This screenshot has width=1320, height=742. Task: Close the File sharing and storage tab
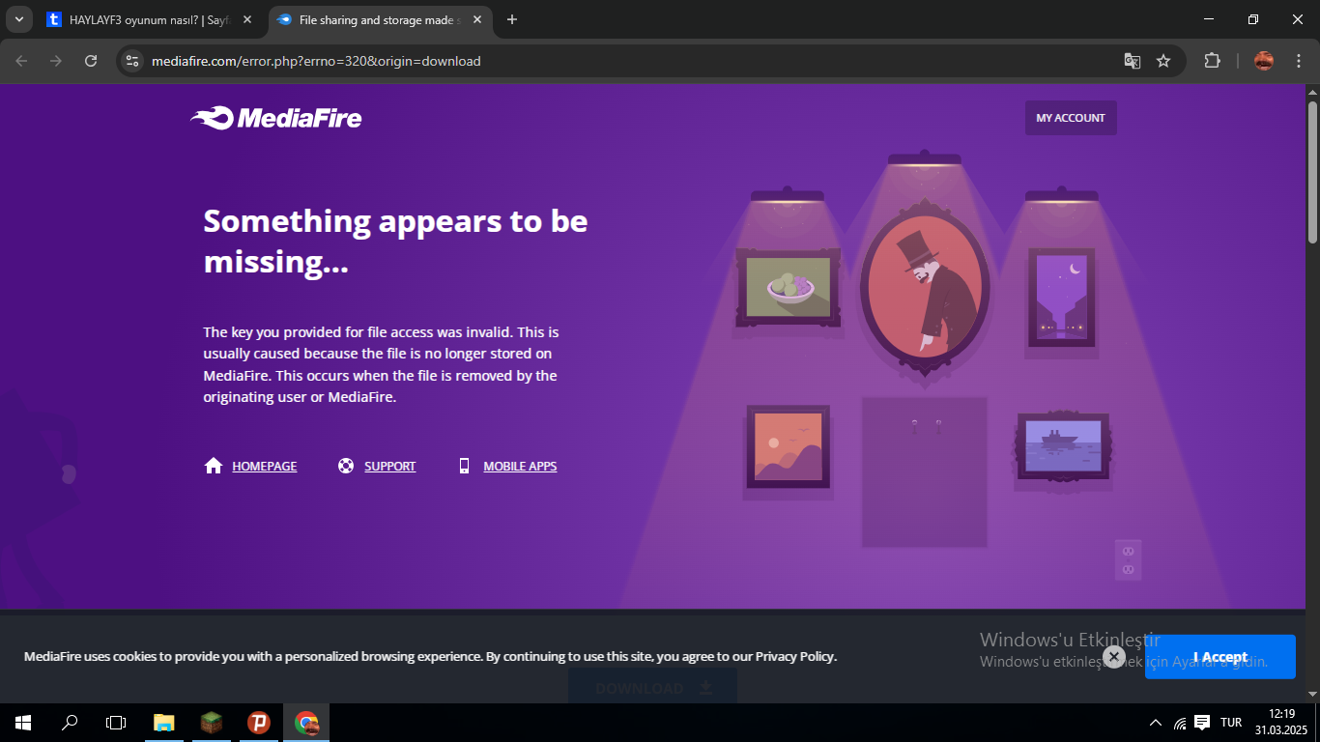click(x=476, y=19)
